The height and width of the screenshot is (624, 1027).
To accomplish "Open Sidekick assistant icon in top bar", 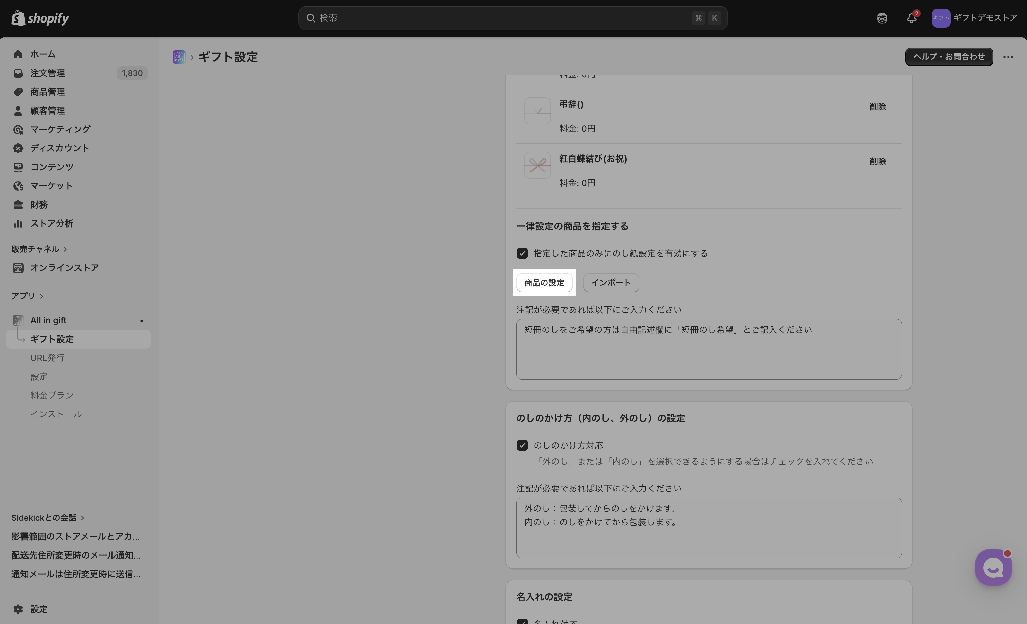I will (x=882, y=18).
